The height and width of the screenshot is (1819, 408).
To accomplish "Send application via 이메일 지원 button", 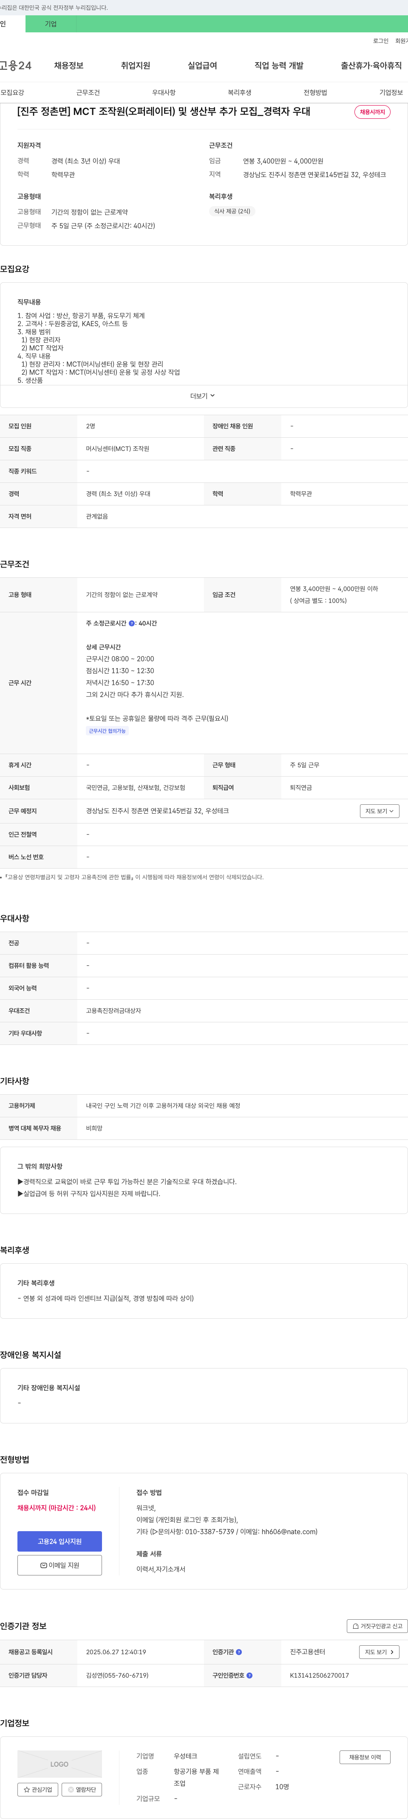I will 60,1565.
